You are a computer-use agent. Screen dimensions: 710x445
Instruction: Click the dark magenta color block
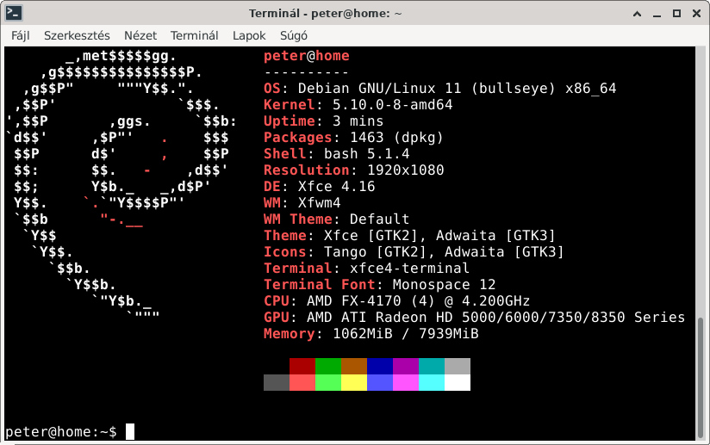(x=405, y=367)
